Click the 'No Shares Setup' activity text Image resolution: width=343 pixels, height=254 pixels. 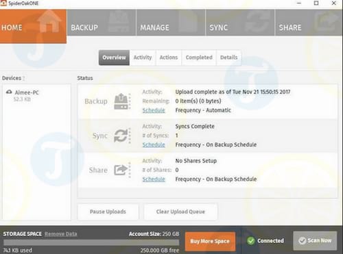[x=196, y=161]
